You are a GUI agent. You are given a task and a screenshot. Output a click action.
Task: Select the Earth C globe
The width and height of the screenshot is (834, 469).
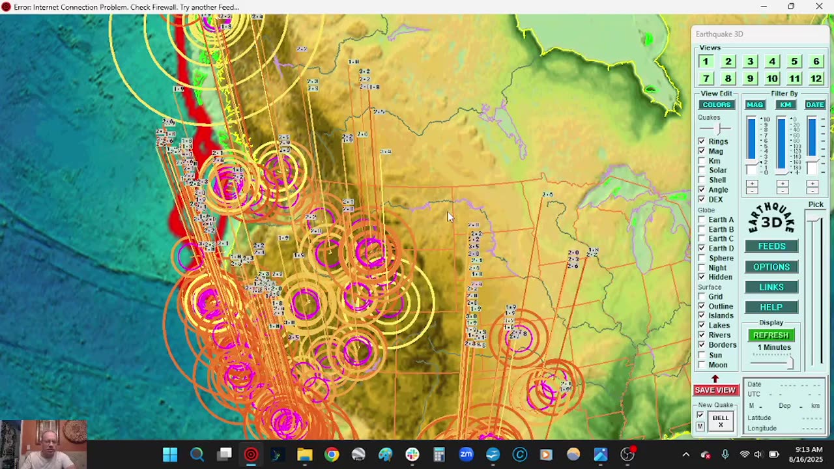pos(702,238)
